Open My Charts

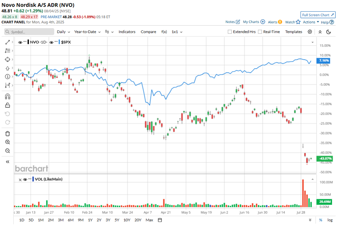[x=254, y=22]
